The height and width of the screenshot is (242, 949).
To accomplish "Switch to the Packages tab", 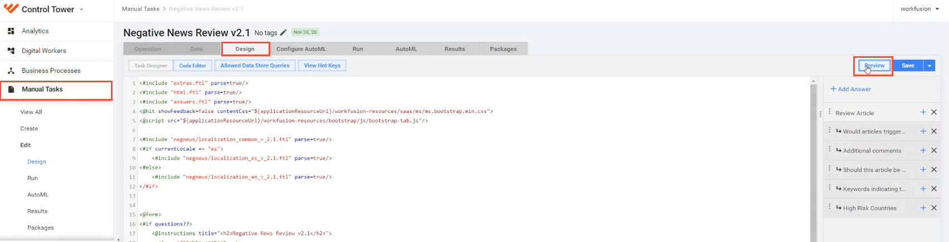I will click(x=503, y=49).
